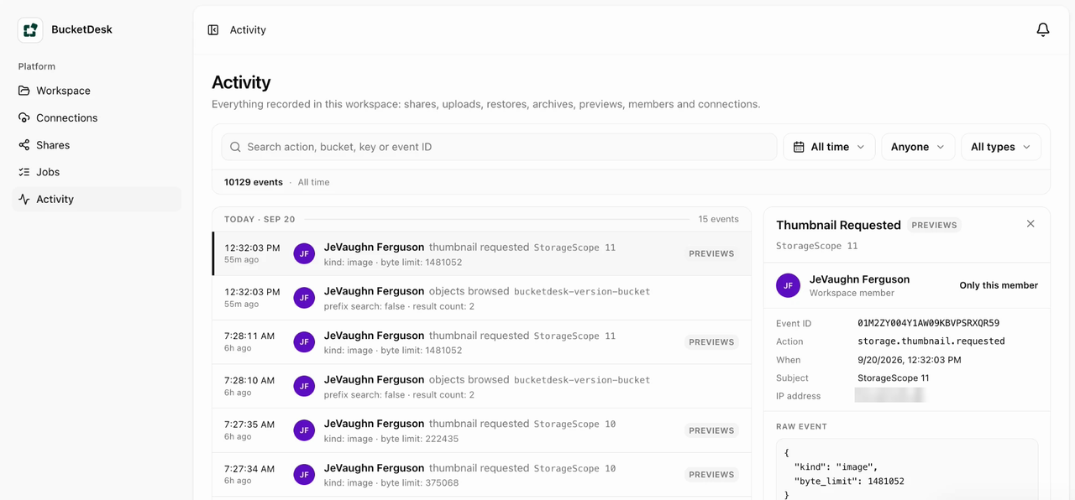The height and width of the screenshot is (500, 1075).
Task: Go to Shares in sidebar
Action: 97,145
